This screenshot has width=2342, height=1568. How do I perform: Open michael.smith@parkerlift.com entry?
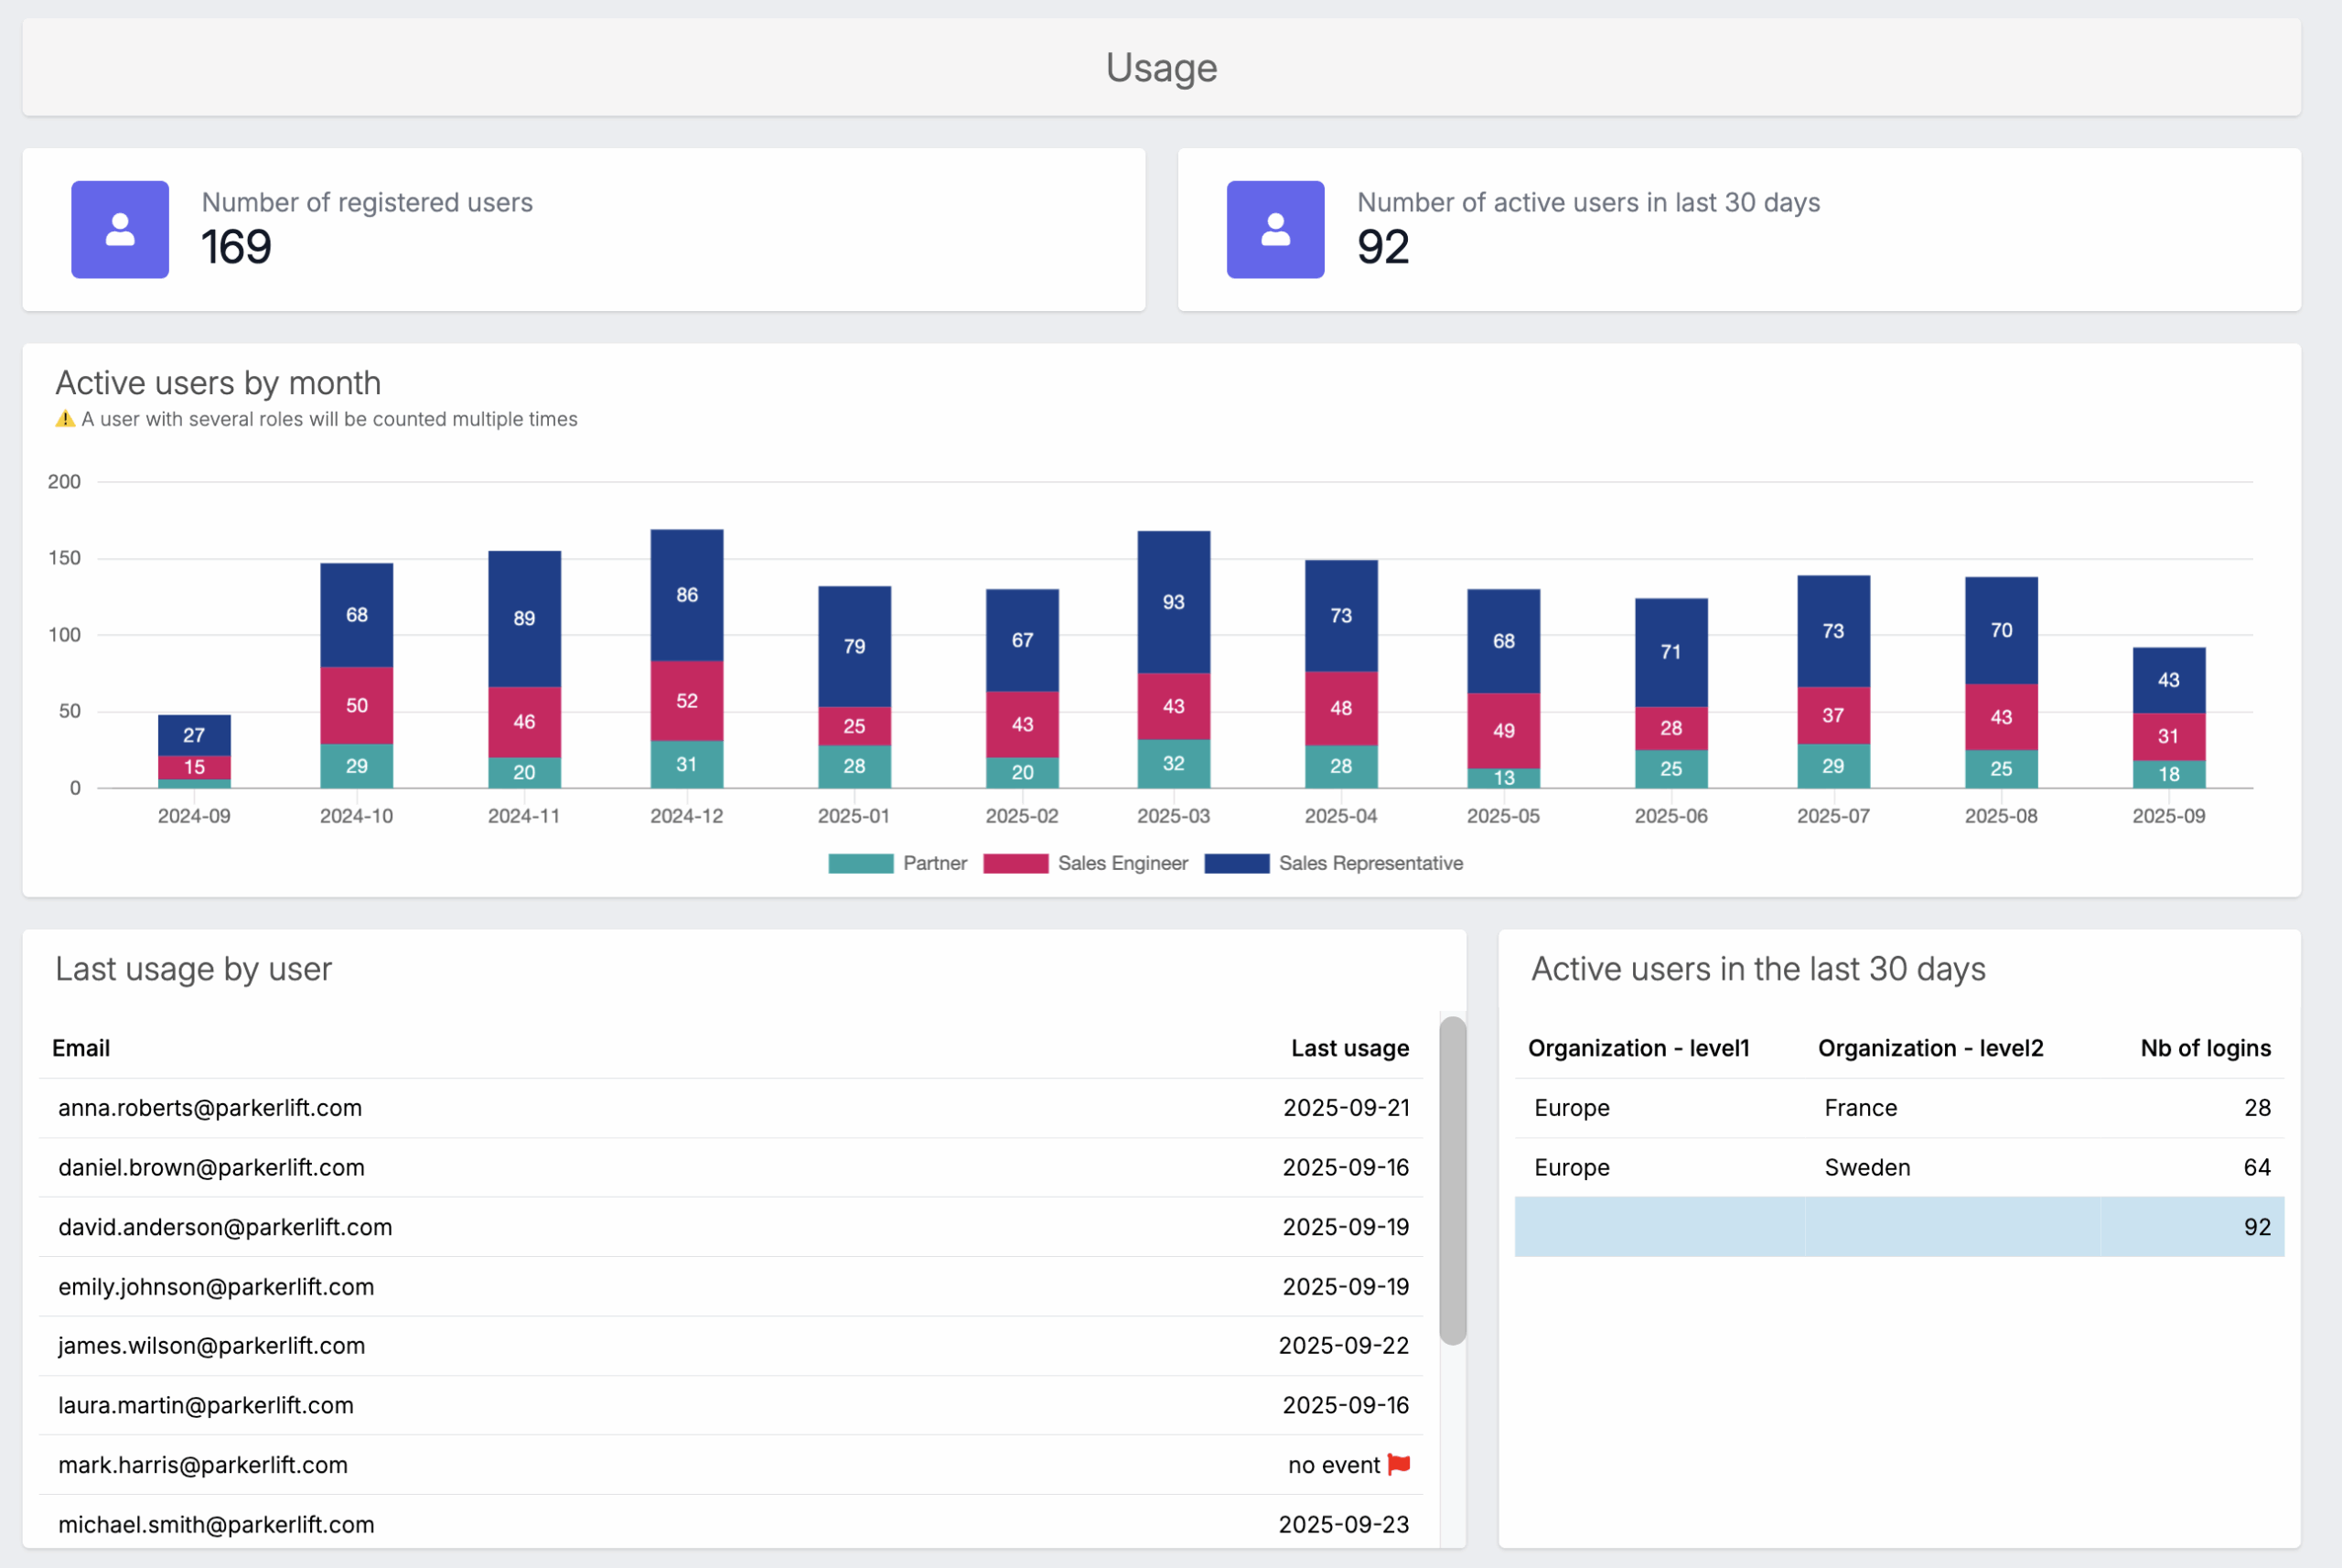point(216,1524)
